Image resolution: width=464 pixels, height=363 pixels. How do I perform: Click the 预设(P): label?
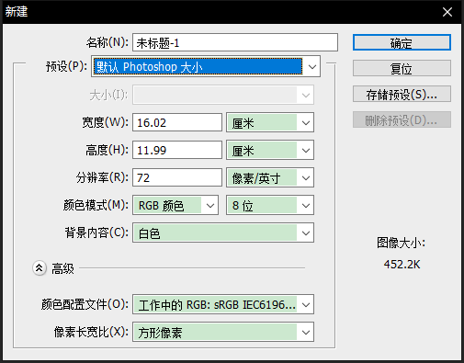(x=66, y=66)
